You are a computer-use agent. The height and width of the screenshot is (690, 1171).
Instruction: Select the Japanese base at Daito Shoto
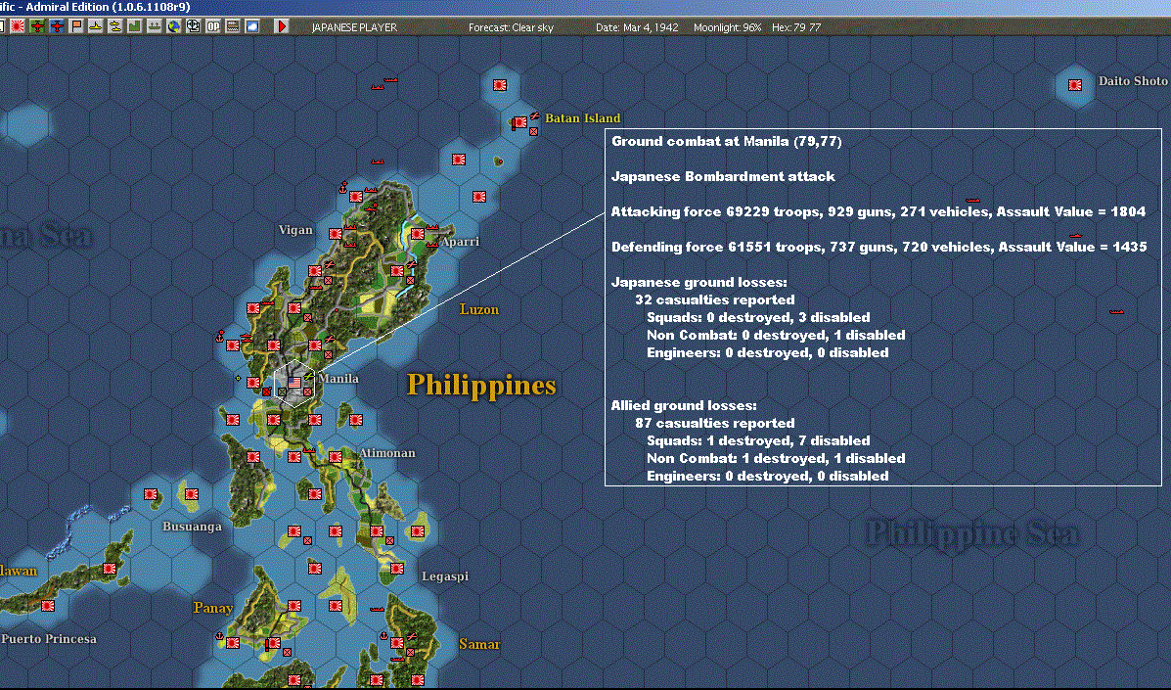coord(1075,85)
